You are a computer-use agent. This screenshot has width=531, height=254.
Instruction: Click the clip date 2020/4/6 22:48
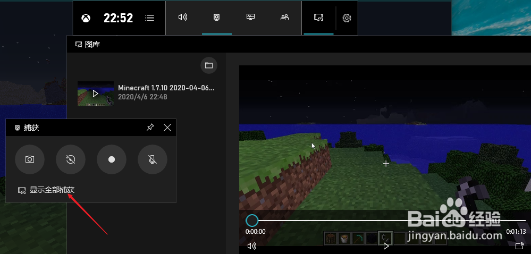pyautogui.click(x=142, y=97)
